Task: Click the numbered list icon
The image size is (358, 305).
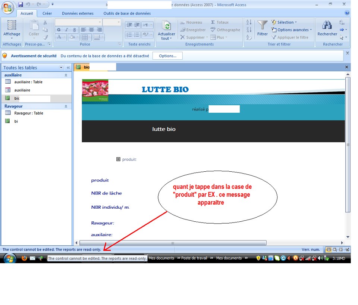Action: click(129, 35)
